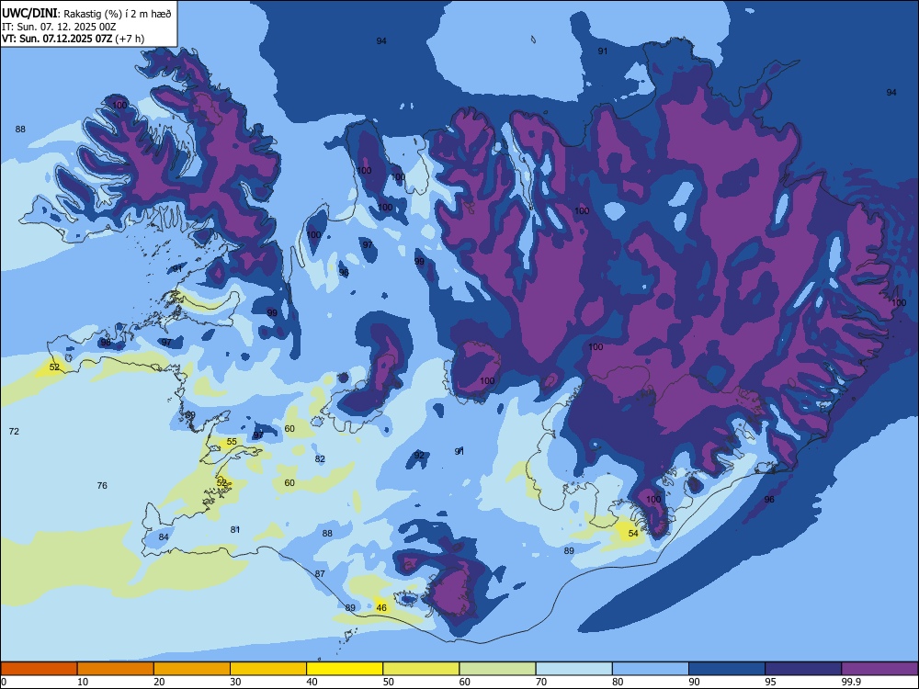The height and width of the screenshot is (689, 919).
Task: Pick the medium blue 80–90 legend swatch
Action: [651, 669]
